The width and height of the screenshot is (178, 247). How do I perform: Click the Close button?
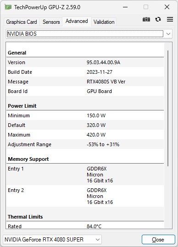158,240
